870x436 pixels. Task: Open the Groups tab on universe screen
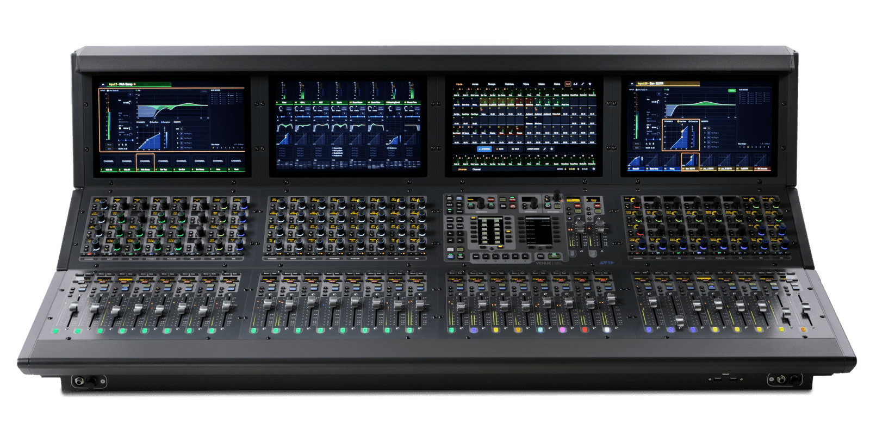click(492, 84)
